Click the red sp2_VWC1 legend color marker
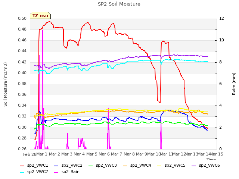The width and height of the screenshot is (239, 179). click(22, 166)
